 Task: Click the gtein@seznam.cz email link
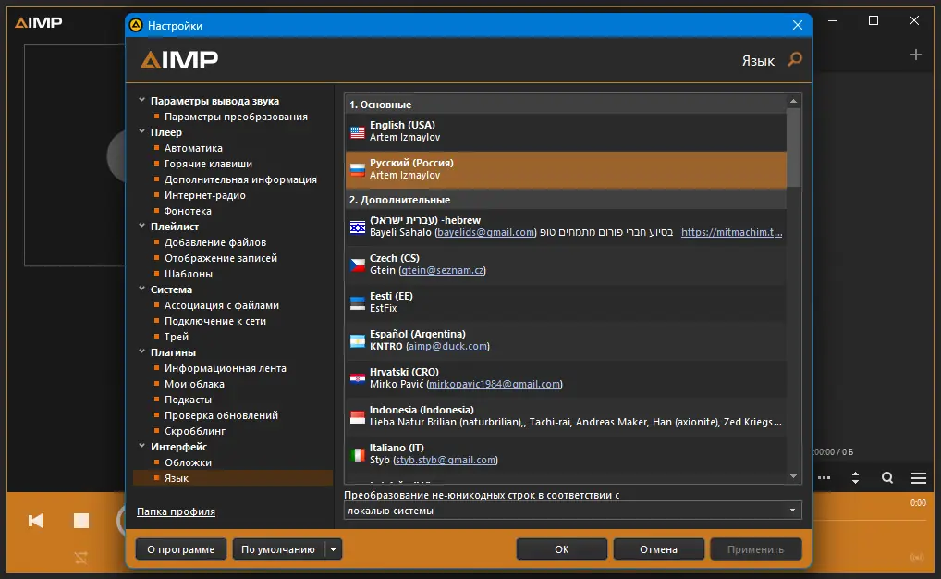442,270
